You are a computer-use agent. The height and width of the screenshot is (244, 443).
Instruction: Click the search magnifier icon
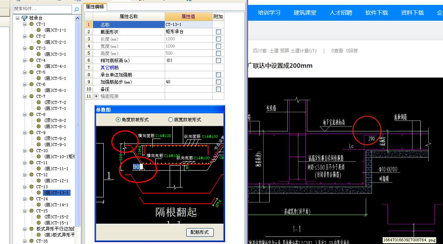point(77,9)
